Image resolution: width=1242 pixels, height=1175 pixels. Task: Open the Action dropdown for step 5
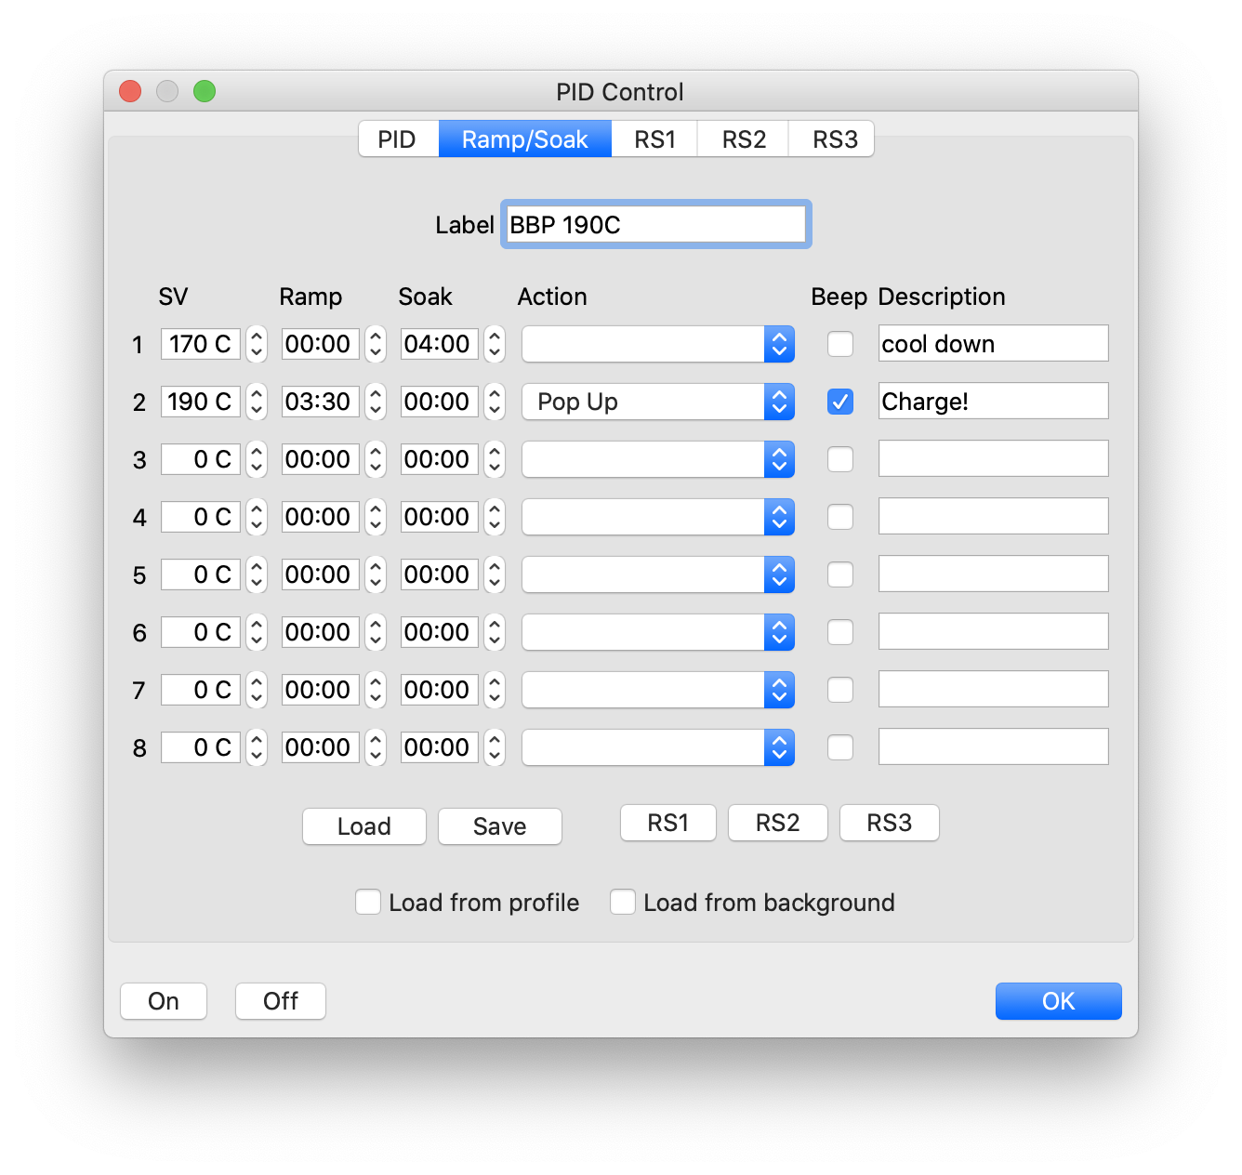pyautogui.click(x=657, y=574)
